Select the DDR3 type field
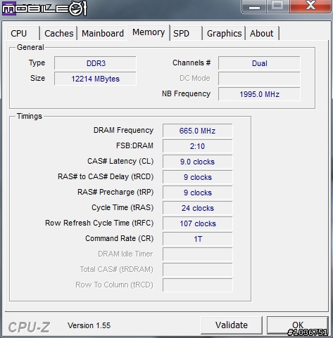Image resolution: width=333 pixels, height=338 pixels. 95,63
